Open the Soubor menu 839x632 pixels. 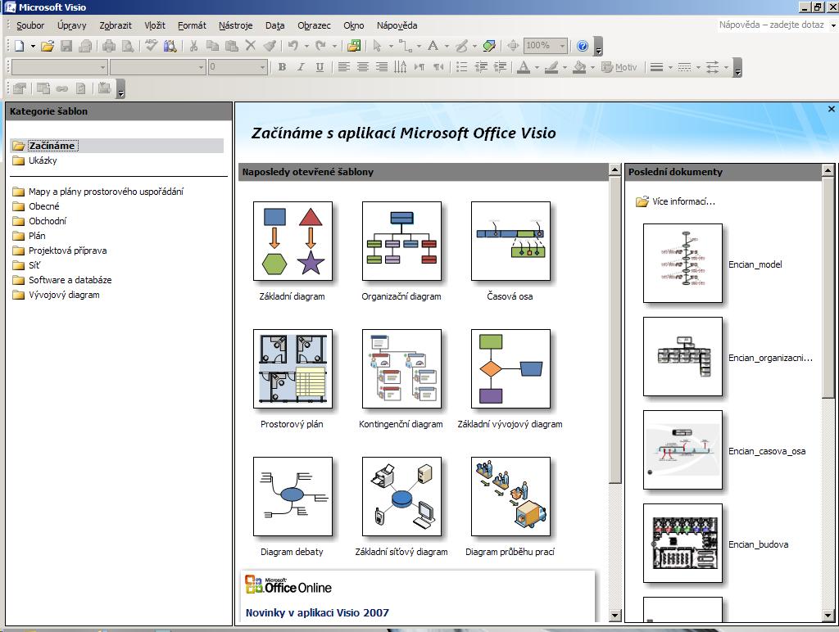(x=30, y=25)
